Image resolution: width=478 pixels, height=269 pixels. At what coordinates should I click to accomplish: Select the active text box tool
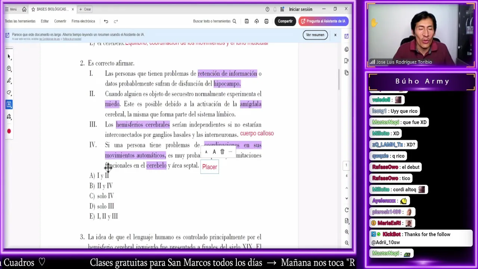click(9, 104)
